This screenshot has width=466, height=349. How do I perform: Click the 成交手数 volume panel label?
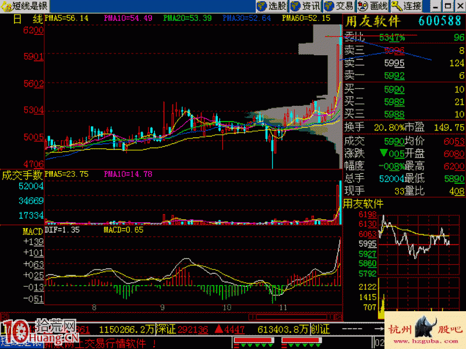click(x=22, y=175)
